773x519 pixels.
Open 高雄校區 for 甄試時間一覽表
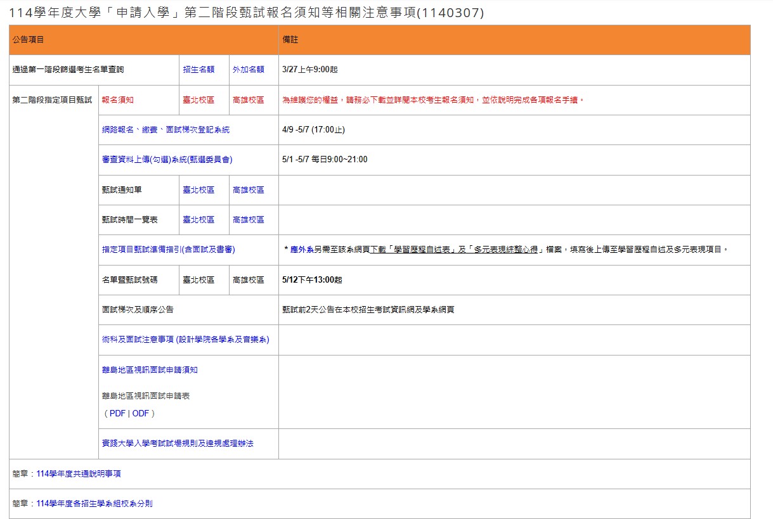(x=248, y=220)
